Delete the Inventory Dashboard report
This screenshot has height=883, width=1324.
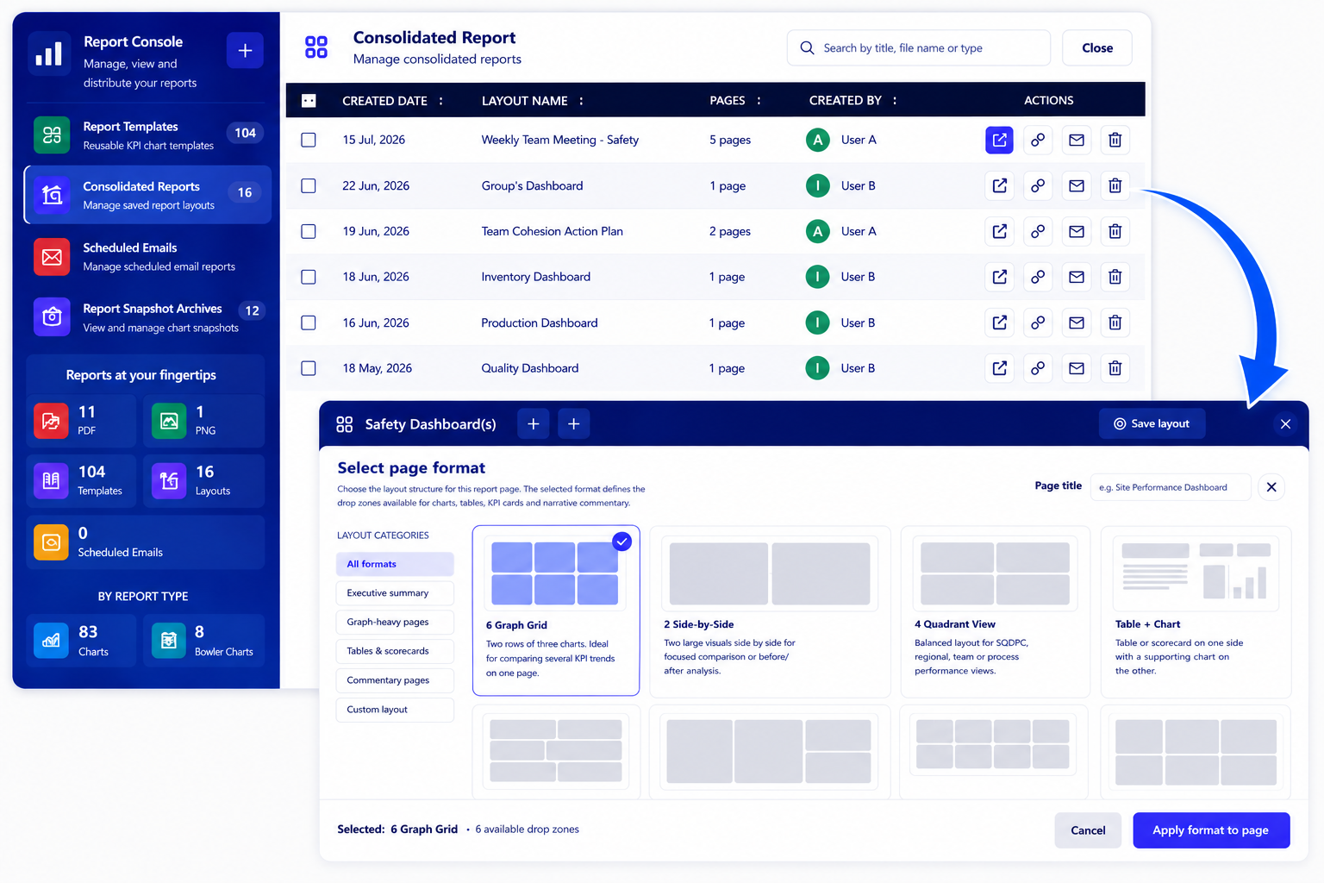pos(1115,277)
